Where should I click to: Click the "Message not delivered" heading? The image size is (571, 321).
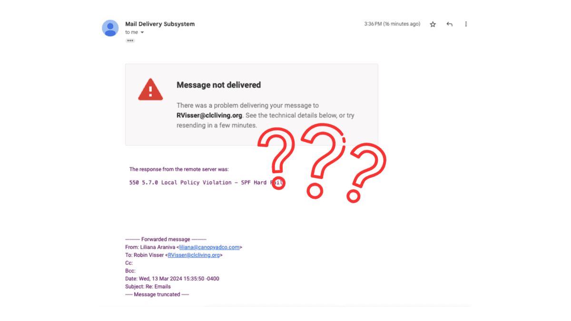(219, 85)
